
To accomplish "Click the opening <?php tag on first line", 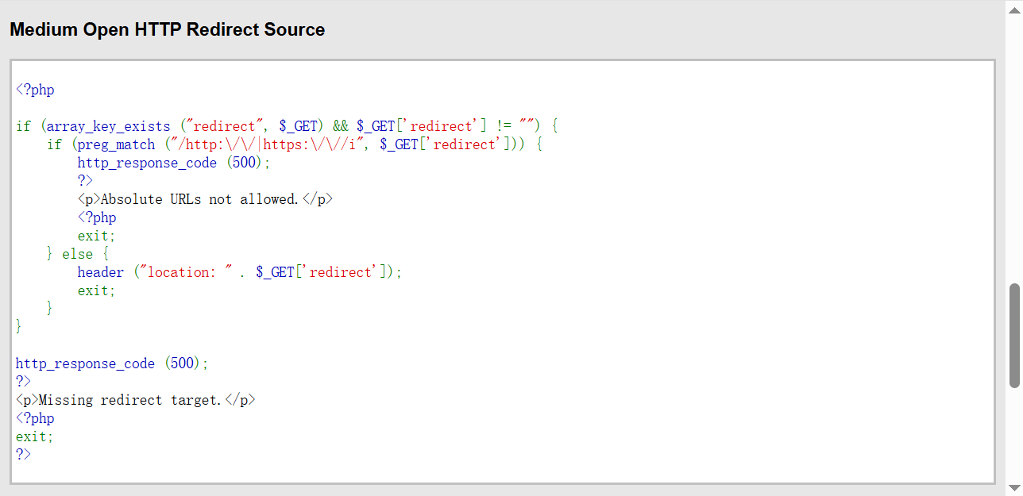I will point(35,90).
